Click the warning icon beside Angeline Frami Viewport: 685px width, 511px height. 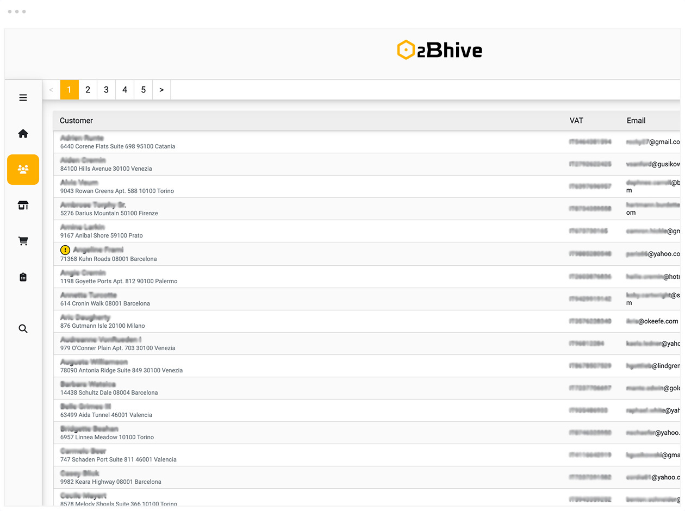(65, 250)
